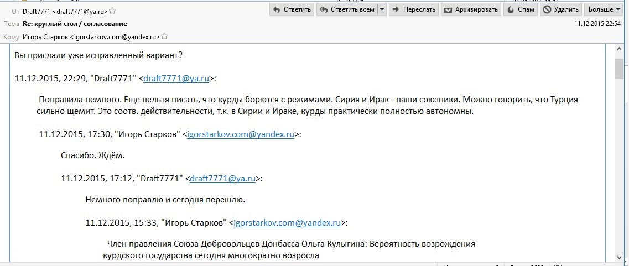Open igorstarkov.com@yandex.ru link in 15:33 quote
This screenshot has height=266, width=629.
tap(287, 223)
